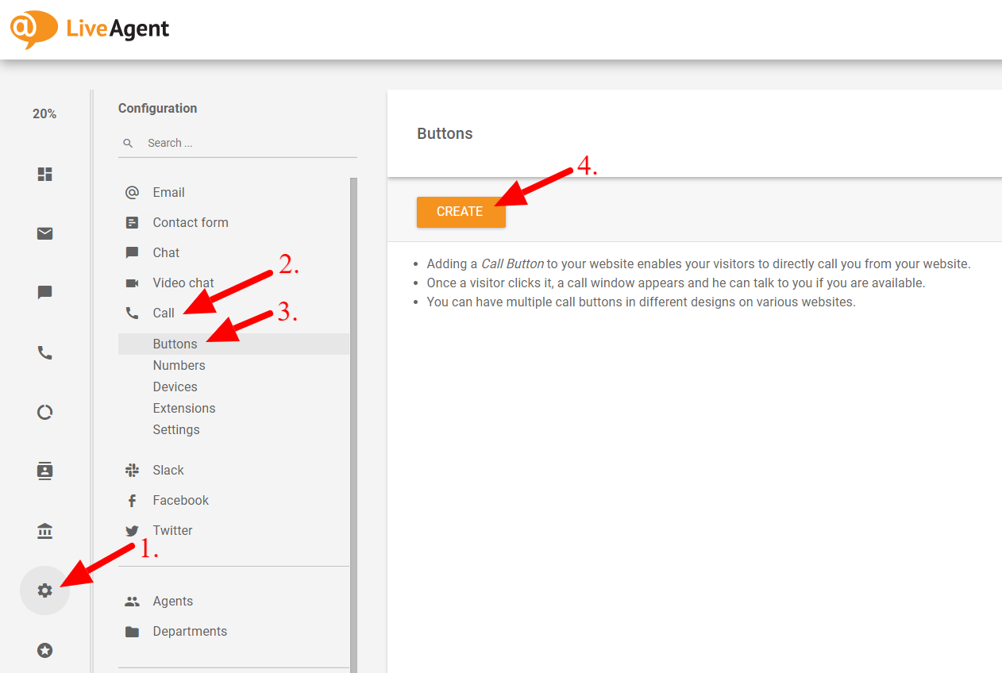This screenshot has width=1002, height=673.
Task: Select Numbers under Call
Action: click(x=179, y=365)
